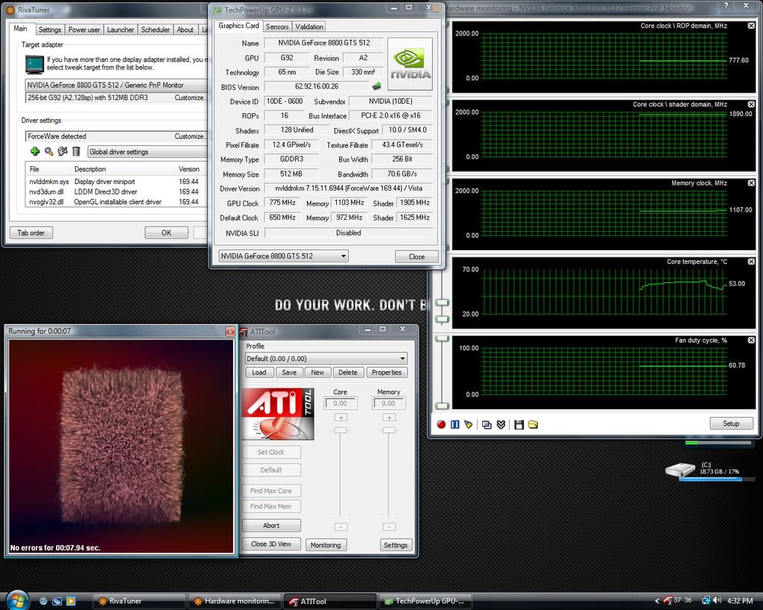Image resolution: width=763 pixels, height=610 pixels.
Task: Open the Sensors tab in GPU-Z
Action: tap(277, 27)
